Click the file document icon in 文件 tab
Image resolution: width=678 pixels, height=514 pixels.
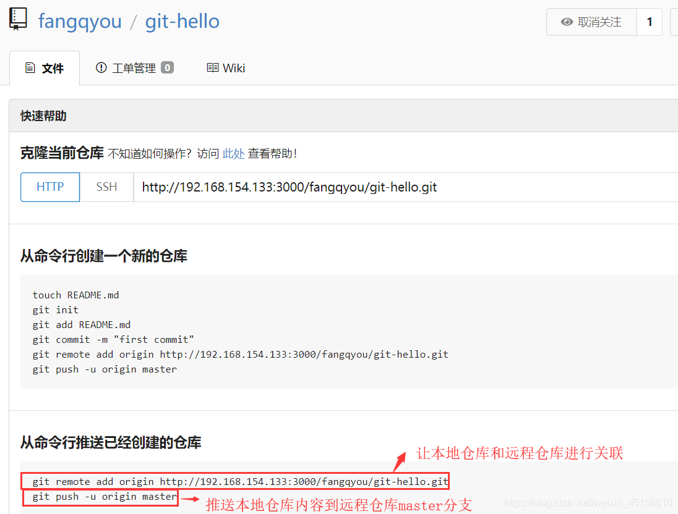click(x=30, y=68)
